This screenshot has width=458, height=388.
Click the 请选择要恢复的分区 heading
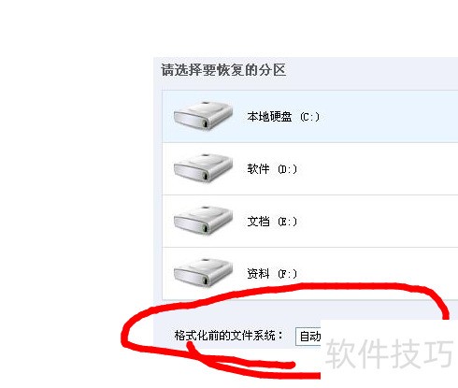click(223, 70)
